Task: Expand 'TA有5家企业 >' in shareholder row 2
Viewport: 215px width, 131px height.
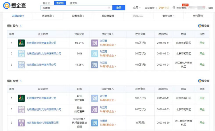Action: click(x=108, y=55)
